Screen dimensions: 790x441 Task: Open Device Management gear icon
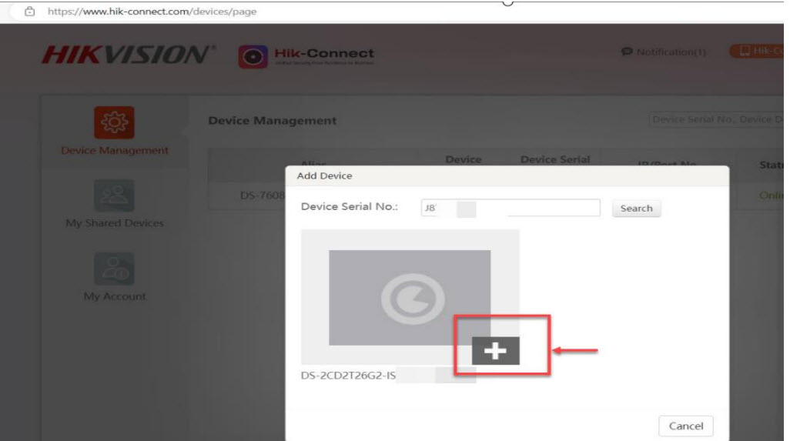tap(114, 123)
